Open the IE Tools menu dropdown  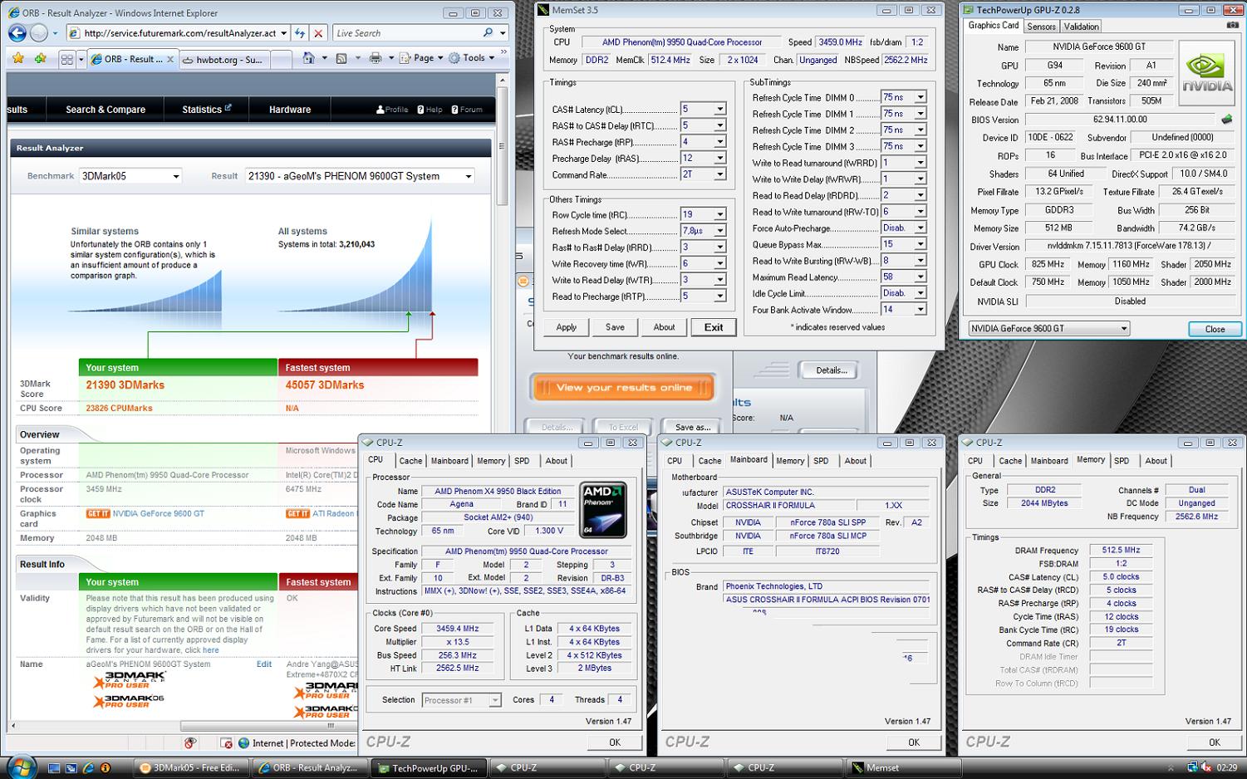[471, 58]
